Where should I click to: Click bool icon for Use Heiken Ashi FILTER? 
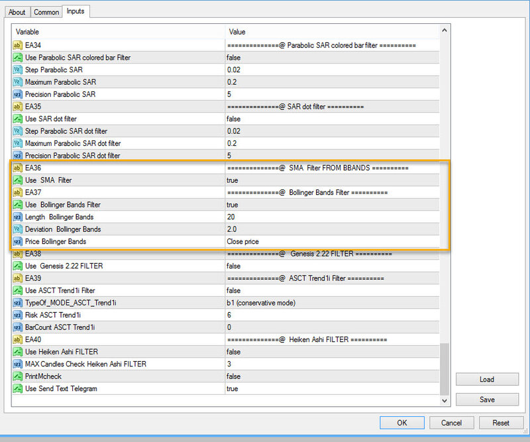[x=18, y=352]
